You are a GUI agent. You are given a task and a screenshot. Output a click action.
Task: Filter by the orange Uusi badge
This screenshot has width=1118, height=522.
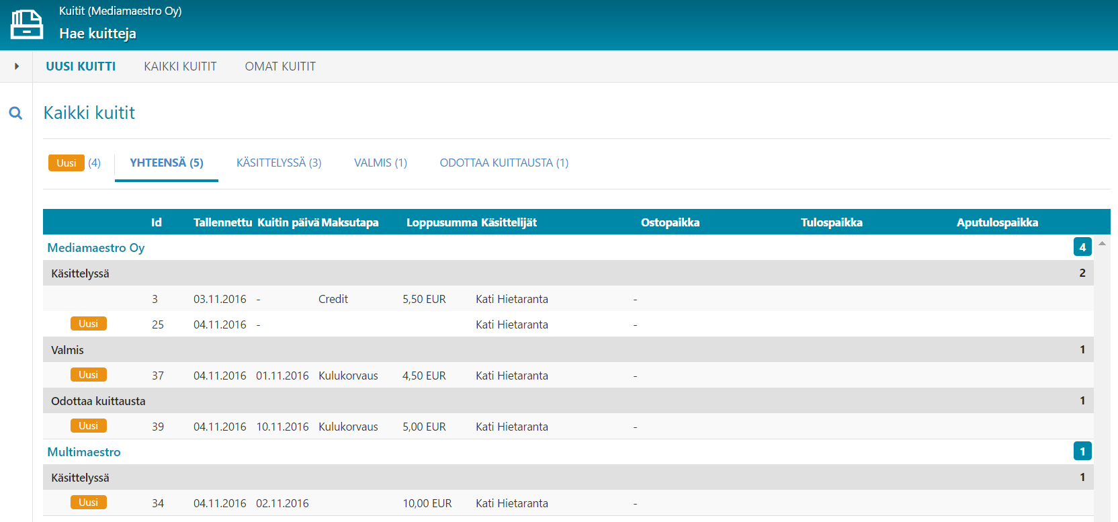[66, 163]
